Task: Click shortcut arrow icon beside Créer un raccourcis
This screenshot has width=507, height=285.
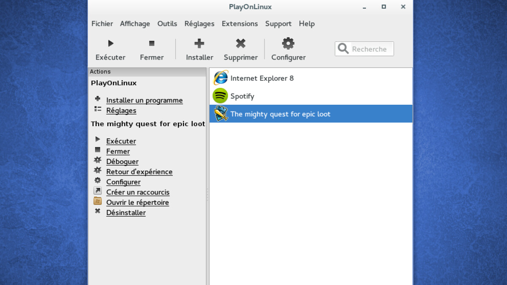Action: tap(98, 191)
